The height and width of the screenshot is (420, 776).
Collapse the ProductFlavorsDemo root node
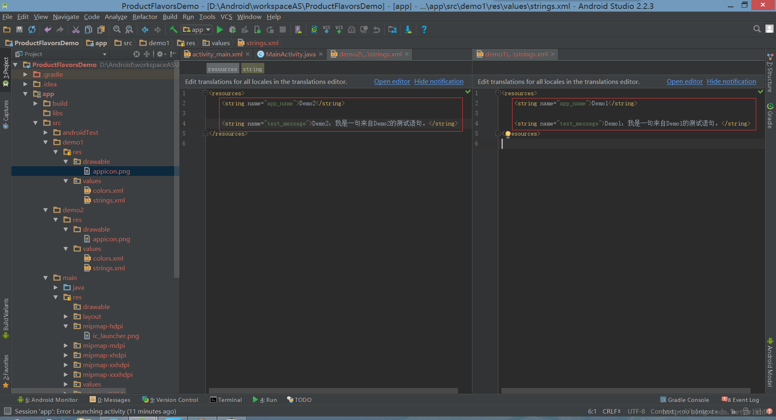[x=15, y=65]
